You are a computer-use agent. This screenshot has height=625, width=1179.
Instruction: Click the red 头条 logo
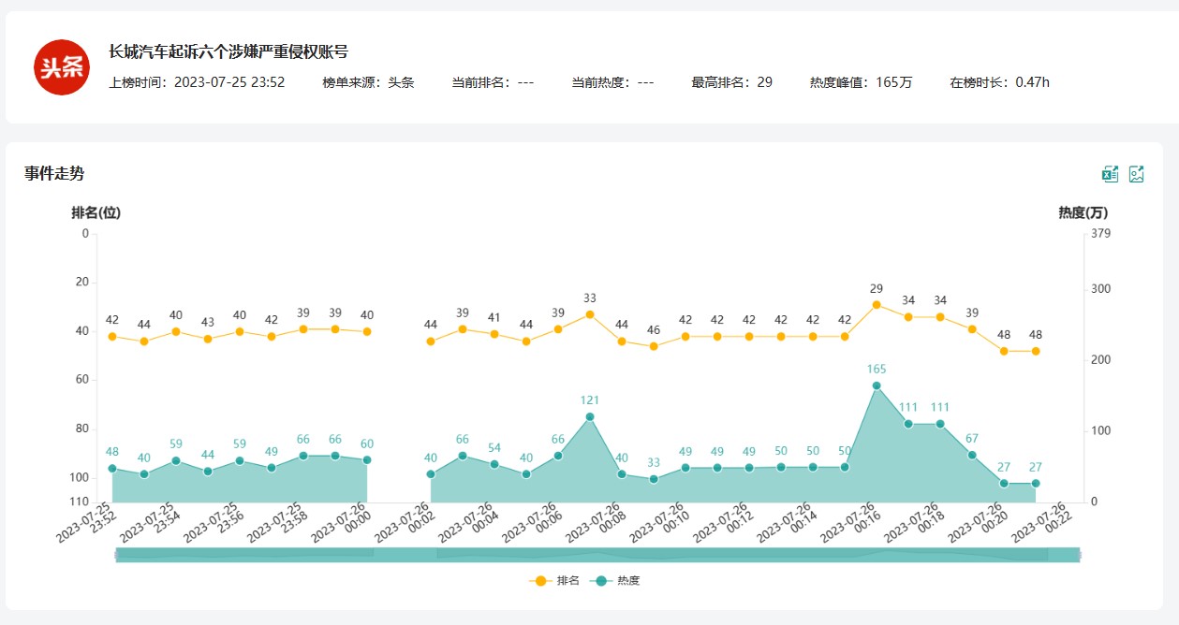(62, 67)
